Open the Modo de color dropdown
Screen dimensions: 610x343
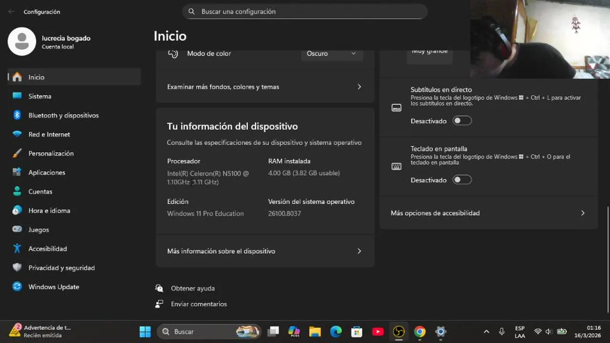332,54
